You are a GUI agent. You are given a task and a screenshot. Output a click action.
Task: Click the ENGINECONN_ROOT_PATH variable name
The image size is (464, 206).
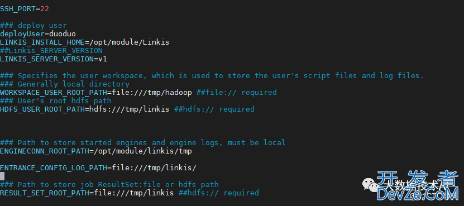click(x=44, y=151)
